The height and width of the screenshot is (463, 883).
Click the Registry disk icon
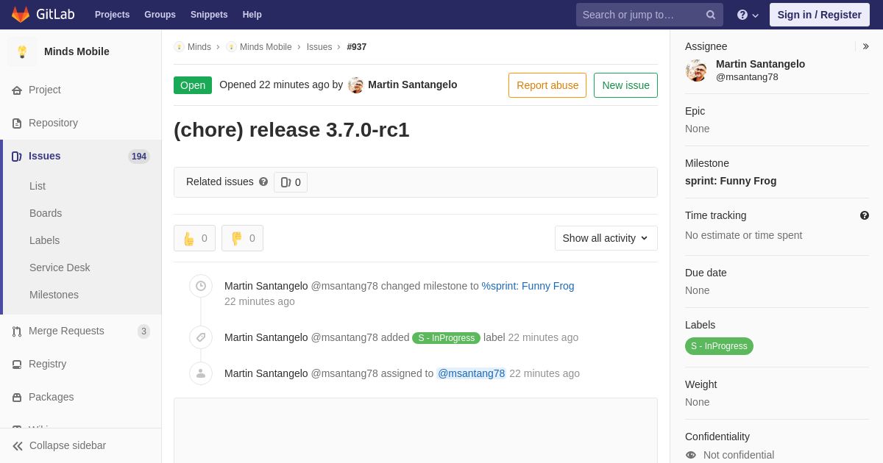tap(17, 365)
